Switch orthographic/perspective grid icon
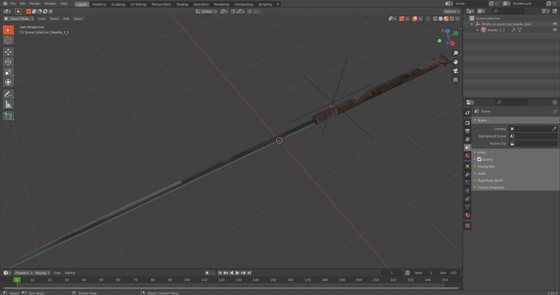This screenshot has height=295, width=560. click(456, 80)
